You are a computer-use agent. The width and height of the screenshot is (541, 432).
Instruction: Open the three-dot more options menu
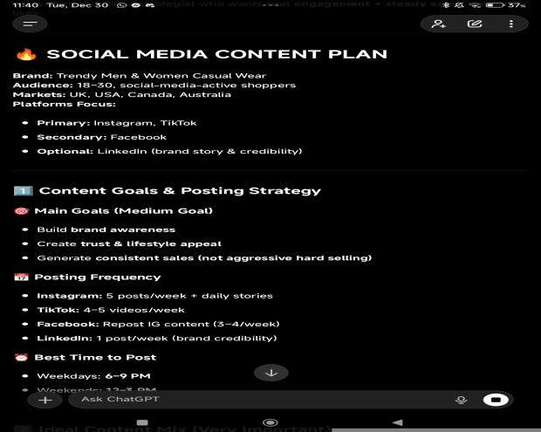click(x=511, y=24)
